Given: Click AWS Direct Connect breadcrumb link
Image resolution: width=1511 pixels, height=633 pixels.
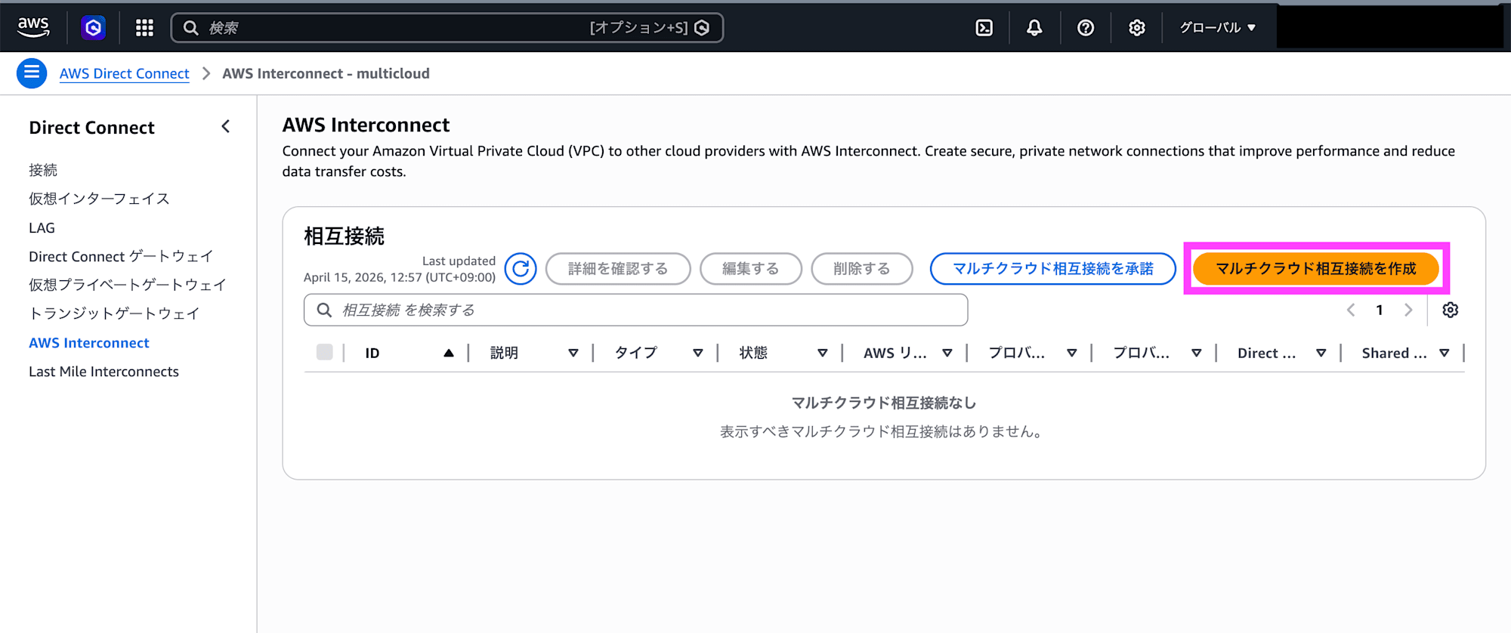Looking at the screenshot, I should tap(125, 73).
